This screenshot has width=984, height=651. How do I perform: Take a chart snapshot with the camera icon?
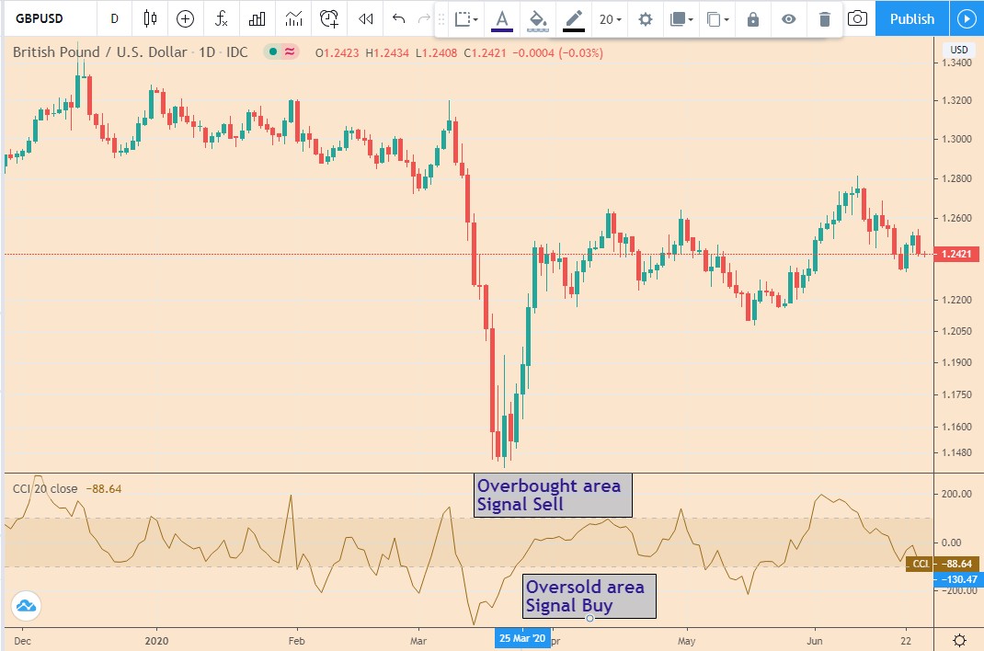point(857,18)
